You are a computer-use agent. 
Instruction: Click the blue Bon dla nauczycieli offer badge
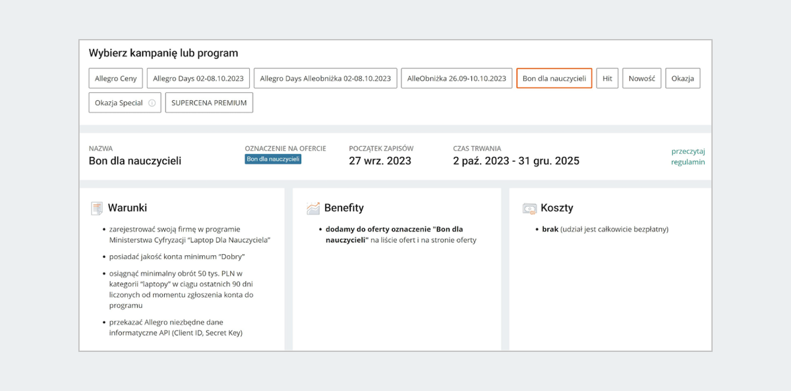[273, 159]
